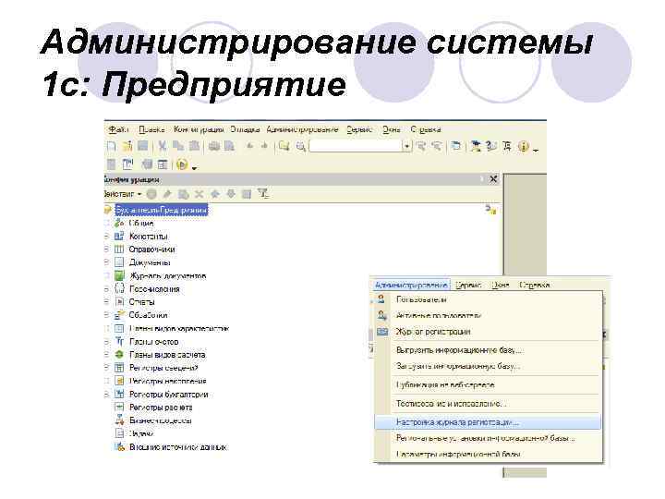Click the green Add button in configuration panel
The width and height of the screenshot is (665, 499).
[x=151, y=194]
